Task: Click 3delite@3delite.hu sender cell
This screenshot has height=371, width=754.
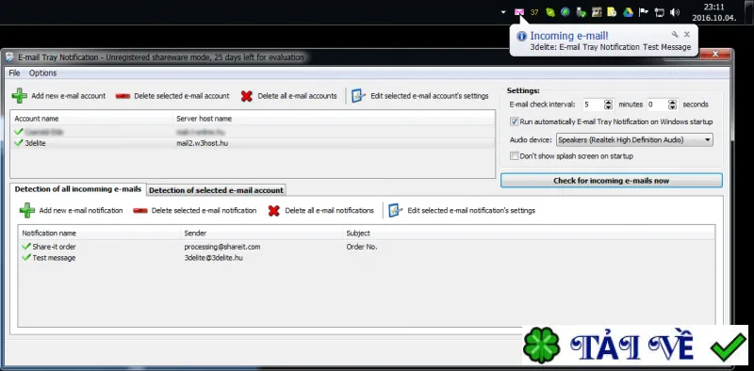Action: point(213,258)
